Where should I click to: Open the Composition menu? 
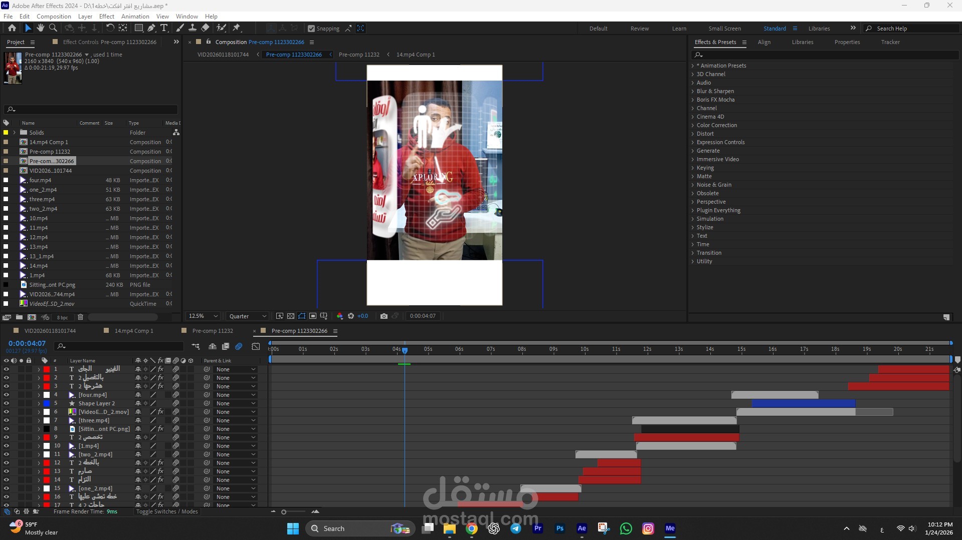[x=54, y=16]
